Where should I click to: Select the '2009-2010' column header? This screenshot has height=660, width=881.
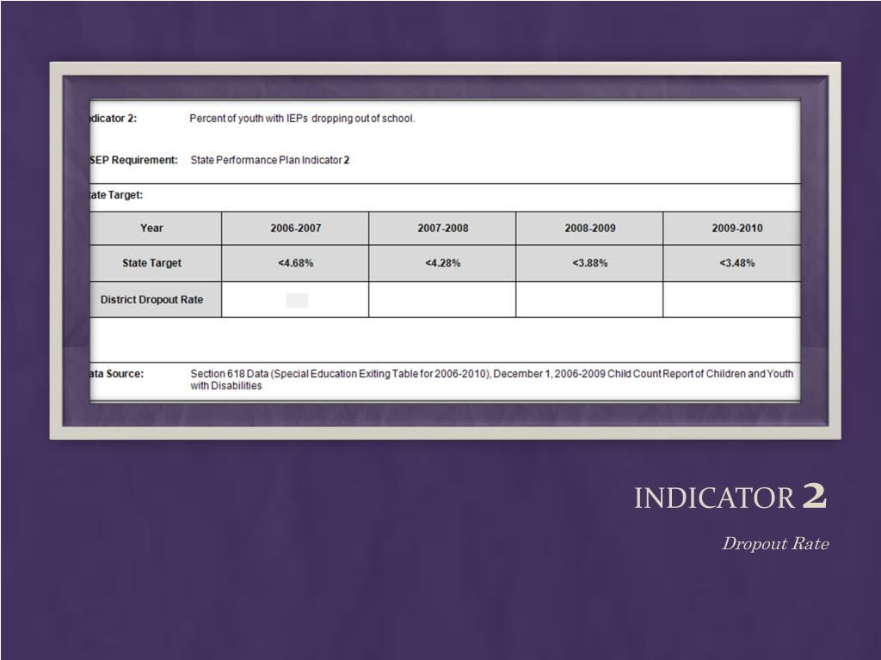pyautogui.click(x=732, y=229)
